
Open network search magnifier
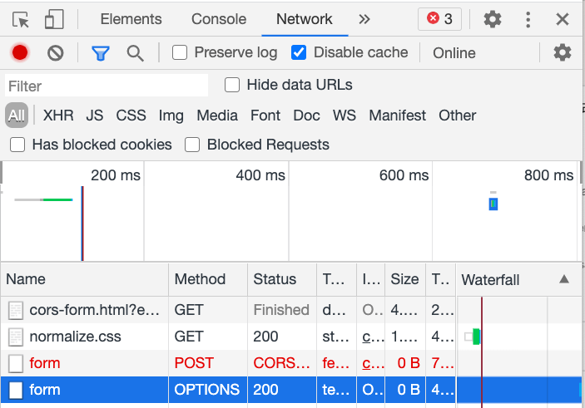135,53
